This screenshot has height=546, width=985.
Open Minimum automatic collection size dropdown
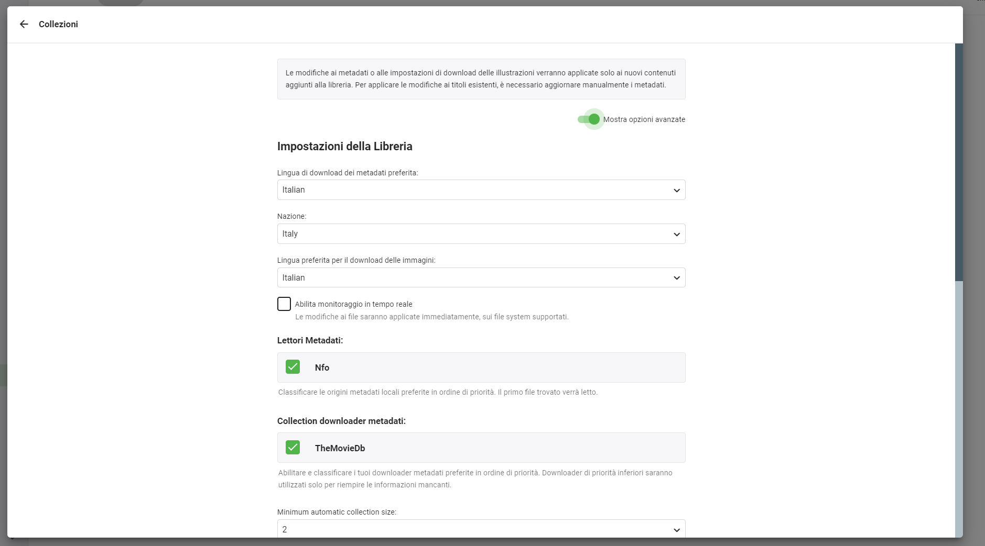(x=481, y=529)
